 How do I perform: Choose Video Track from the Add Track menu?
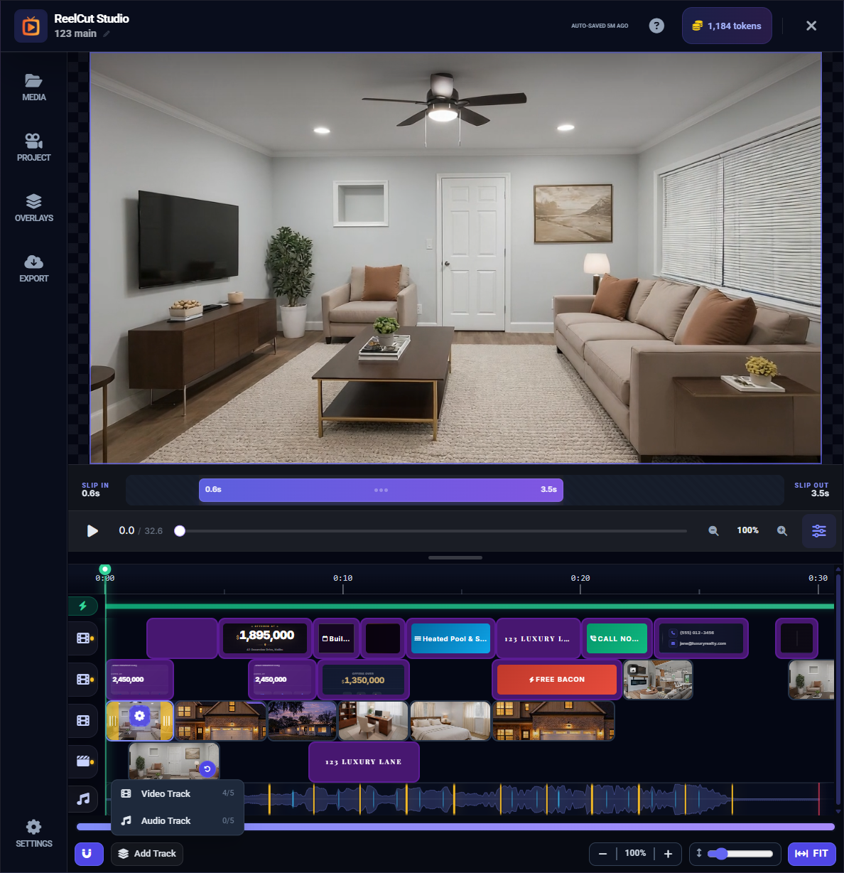tap(166, 793)
